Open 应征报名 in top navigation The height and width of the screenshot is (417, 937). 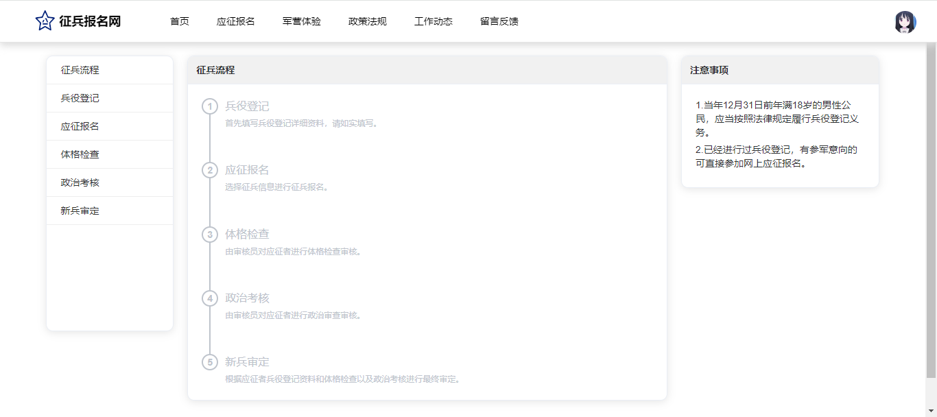236,21
